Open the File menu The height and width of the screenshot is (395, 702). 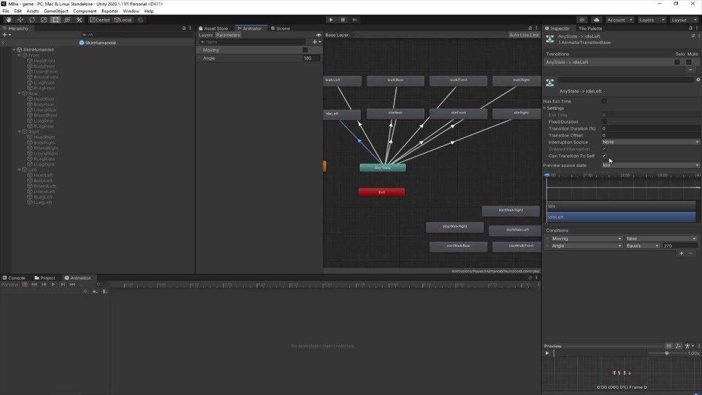point(5,11)
